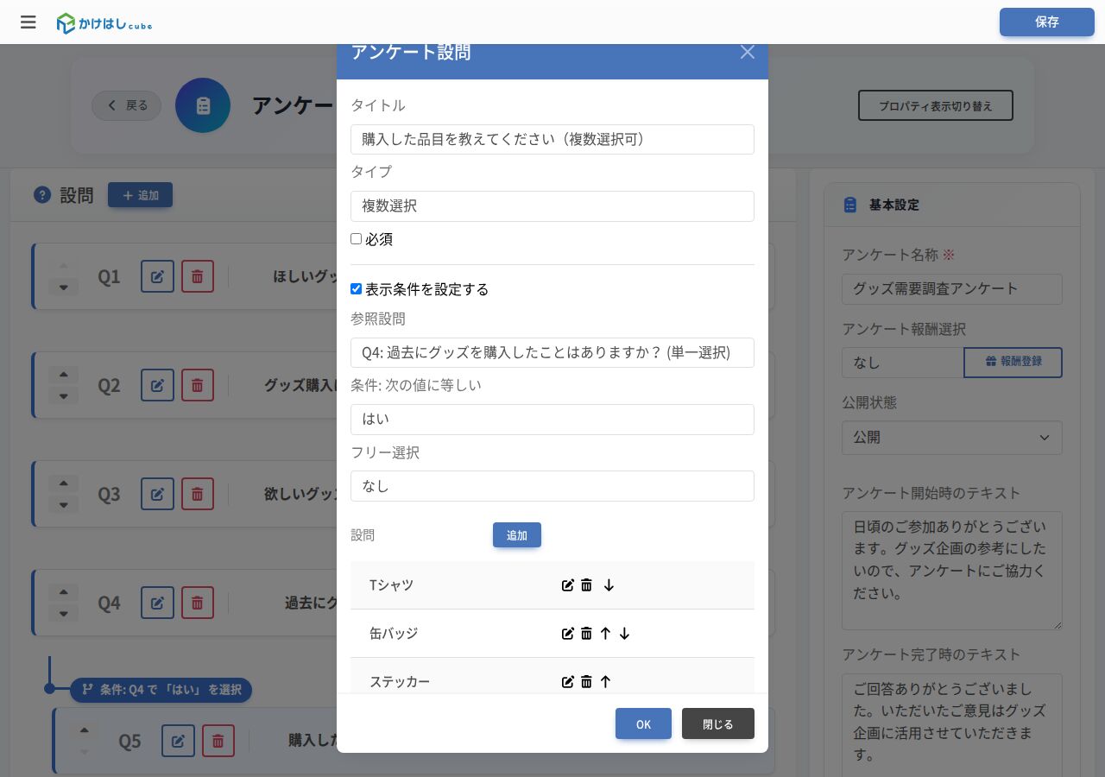Delete question Q3
The height and width of the screenshot is (777, 1105).
(197, 494)
